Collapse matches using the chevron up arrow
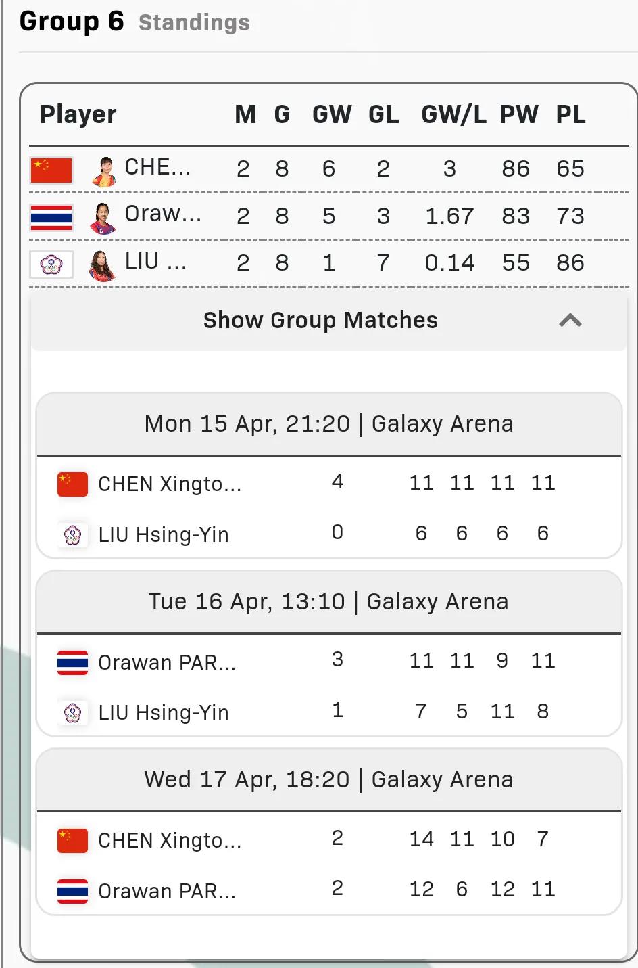Screen dimensions: 638x968 coord(570,320)
